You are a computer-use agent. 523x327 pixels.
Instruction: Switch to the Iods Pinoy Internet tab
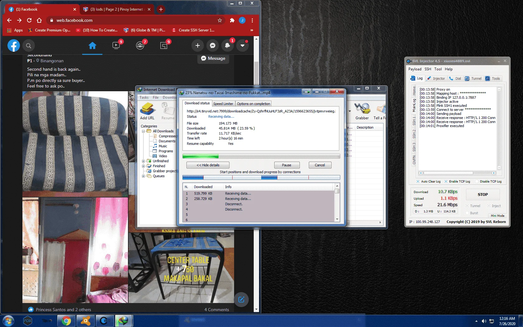pos(117,9)
